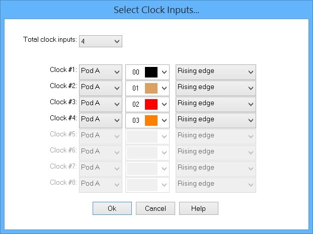Confirm with the Ok button

point(112,208)
